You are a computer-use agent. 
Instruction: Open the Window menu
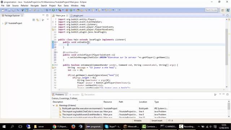(75, 6)
